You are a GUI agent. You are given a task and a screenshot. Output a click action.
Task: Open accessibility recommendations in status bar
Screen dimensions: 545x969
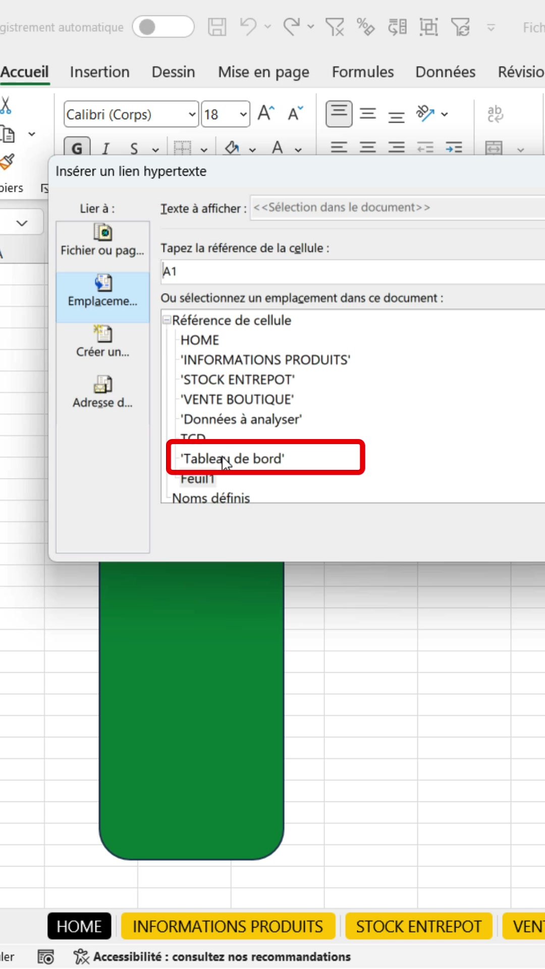pos(212,957)
